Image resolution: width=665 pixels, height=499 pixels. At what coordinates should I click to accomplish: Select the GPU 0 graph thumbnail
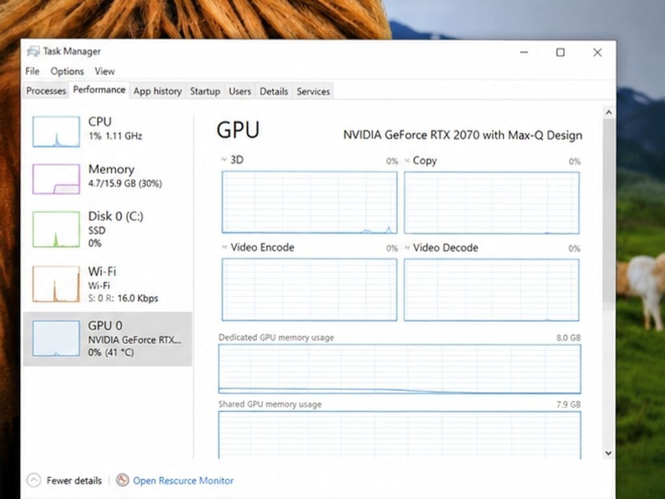[56, 339]
